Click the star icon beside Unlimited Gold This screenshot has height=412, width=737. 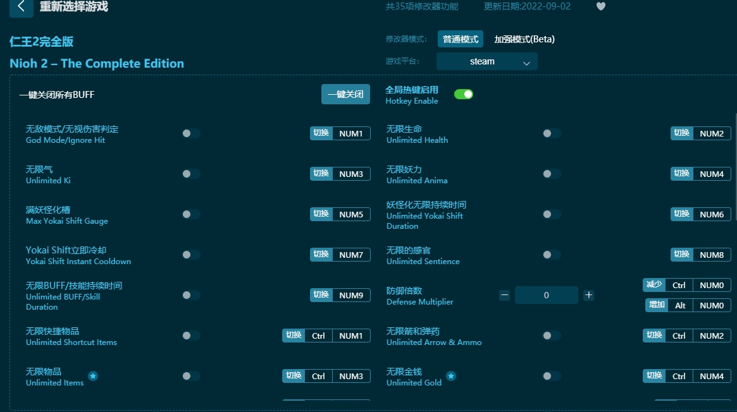pyautogui.click(x=451, y=375)
